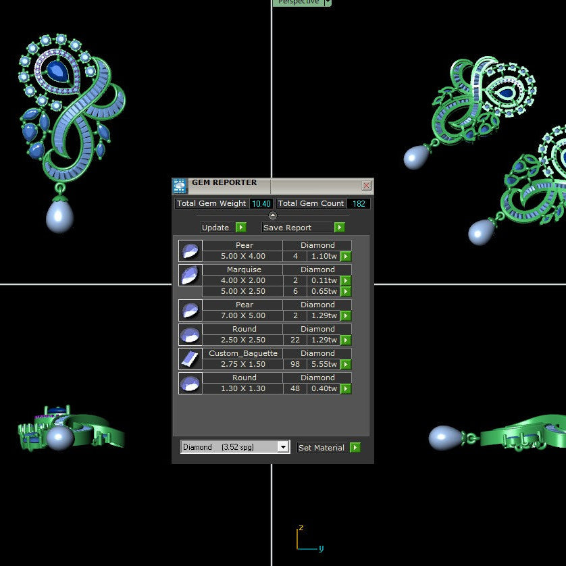Image resolution: width=566 pixels, height=566 pixels.
Task: Click the Update button
Action: pyautogui.click(x=215, y=228)
